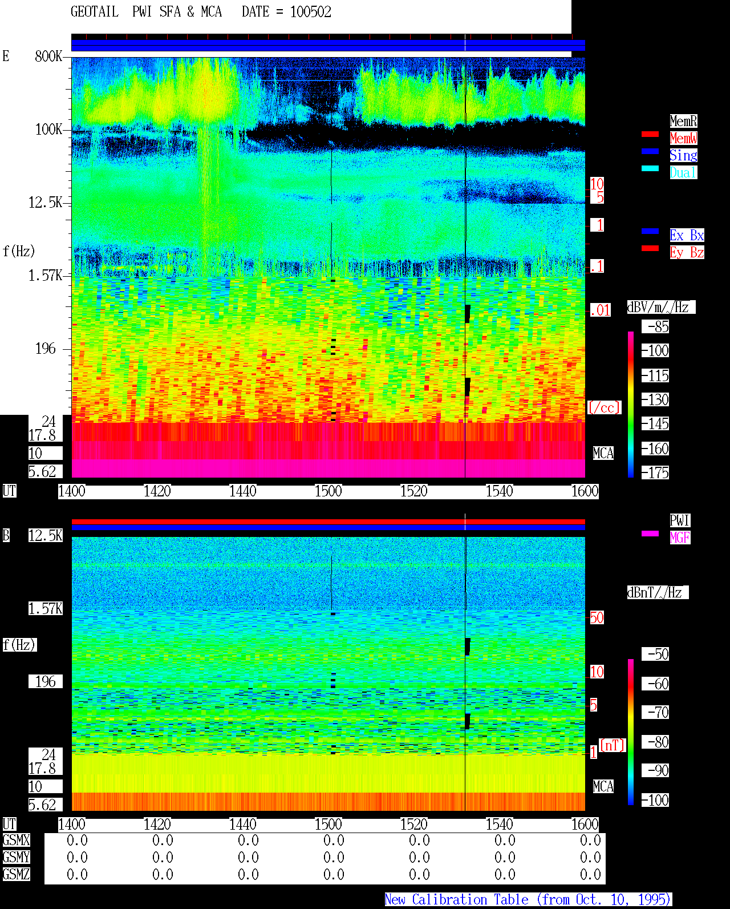Click the "-50" color scale value
Viewport: 730px width, 909px height.
coord(655,654)
